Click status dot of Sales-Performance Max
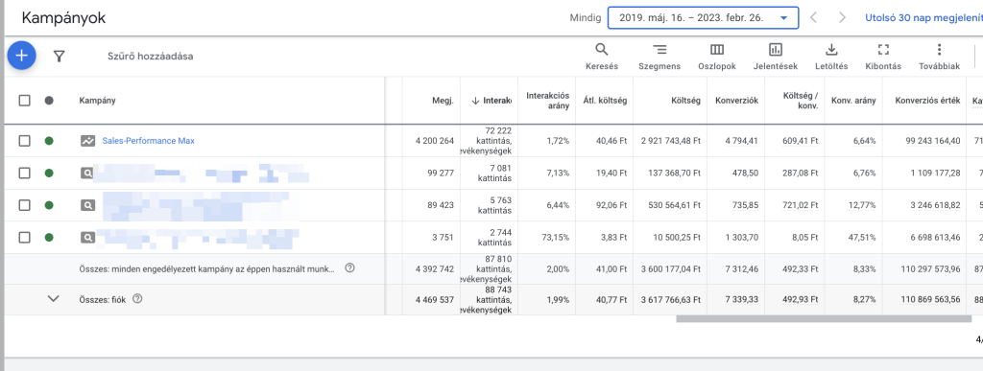Viewport: 983px width, 371px height. tap(49, 141)
